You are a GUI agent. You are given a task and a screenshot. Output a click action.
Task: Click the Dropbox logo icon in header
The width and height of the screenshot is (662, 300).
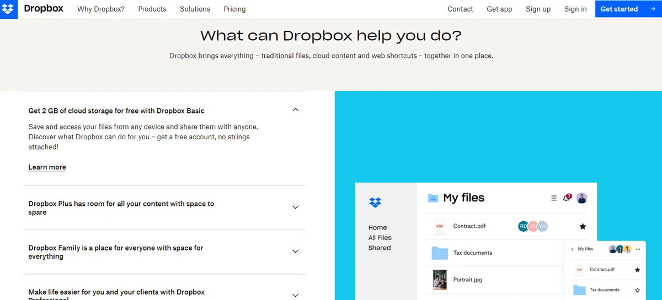pos(9,9)
